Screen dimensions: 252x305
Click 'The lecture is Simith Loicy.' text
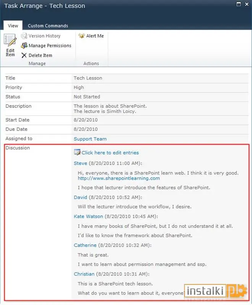click(x=105, y=111)
